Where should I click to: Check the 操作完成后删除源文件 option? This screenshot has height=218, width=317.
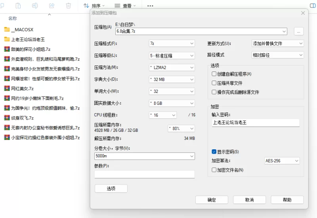214,92
